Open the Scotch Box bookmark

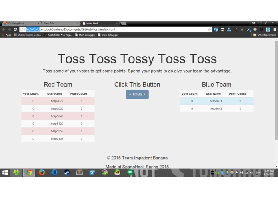(x=58, y=35)
